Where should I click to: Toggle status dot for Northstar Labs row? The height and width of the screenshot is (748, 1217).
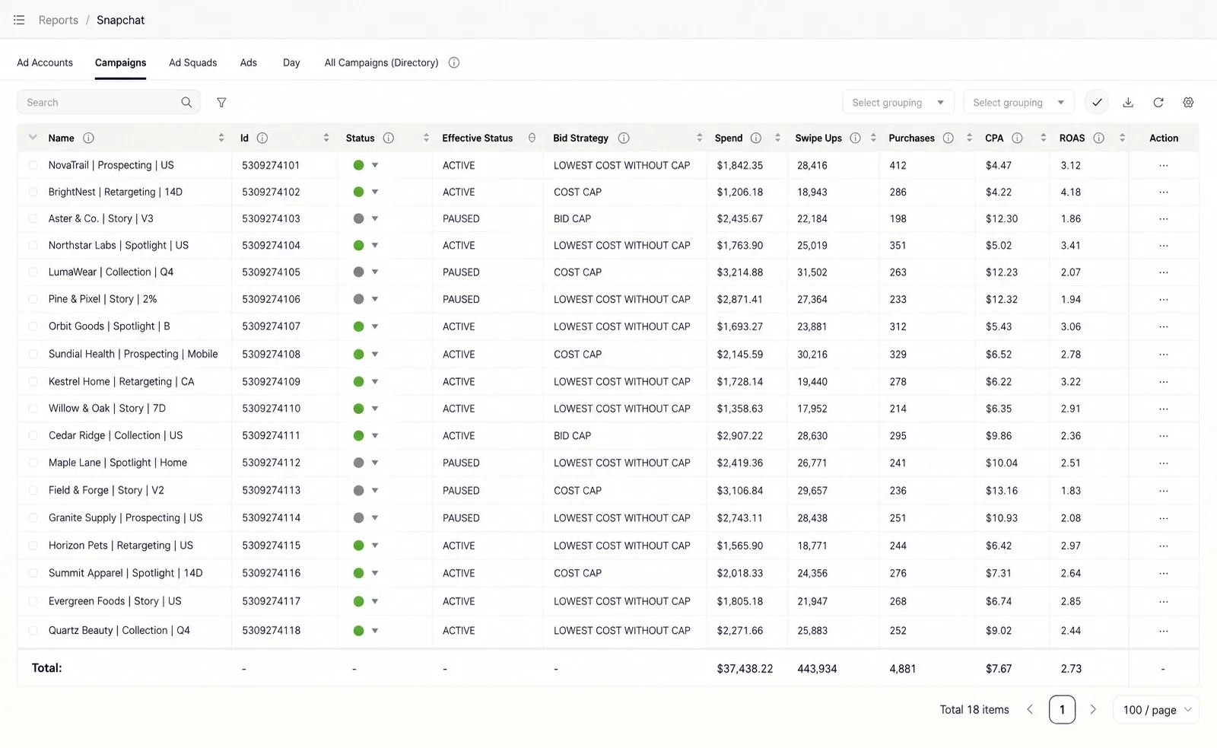tap(358, 246)
